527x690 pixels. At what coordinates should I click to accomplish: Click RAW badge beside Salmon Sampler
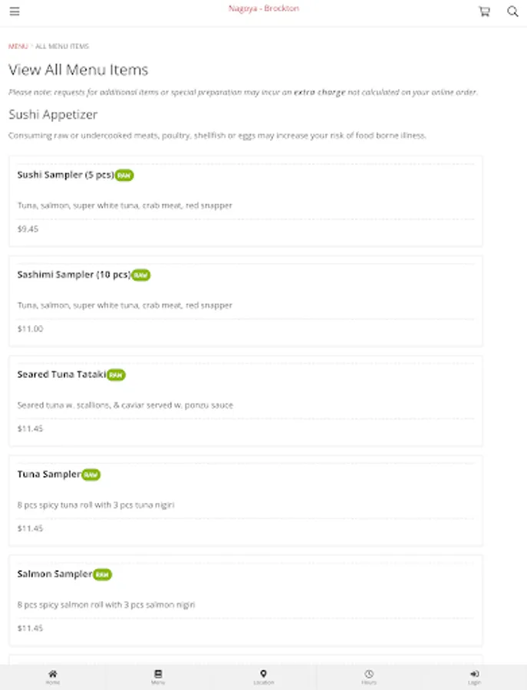[102, 575]
